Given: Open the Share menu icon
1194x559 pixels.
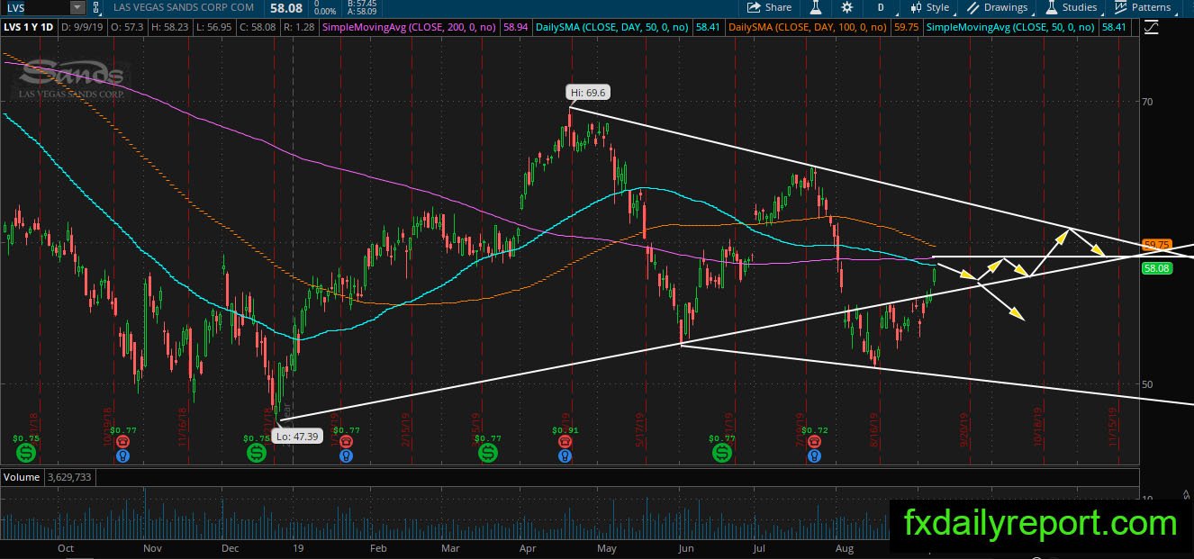Looking at the screenshot, I should [753, 7].
